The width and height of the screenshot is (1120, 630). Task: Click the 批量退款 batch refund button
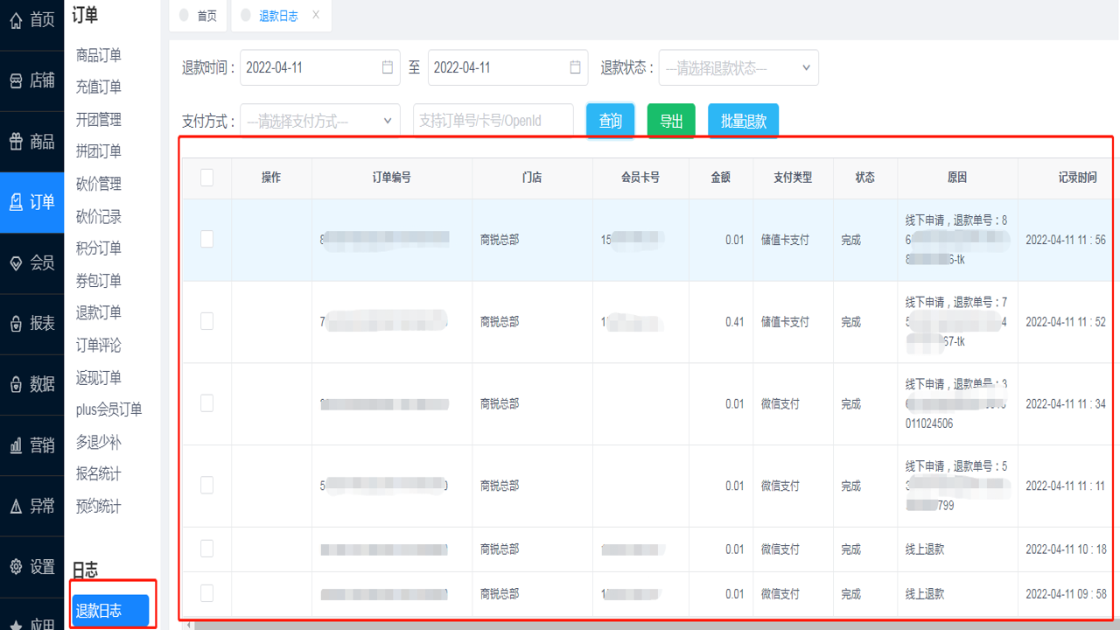point(744,121)
